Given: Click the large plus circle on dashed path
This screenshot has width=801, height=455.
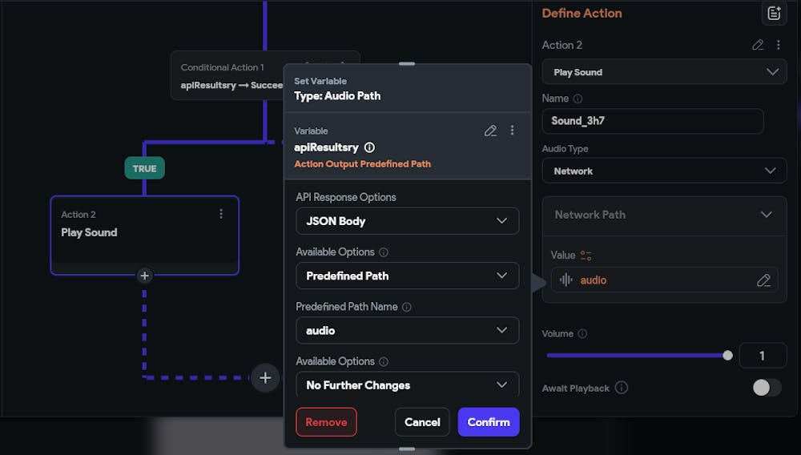Looking at the screenshot, I should tap(265, 377).
